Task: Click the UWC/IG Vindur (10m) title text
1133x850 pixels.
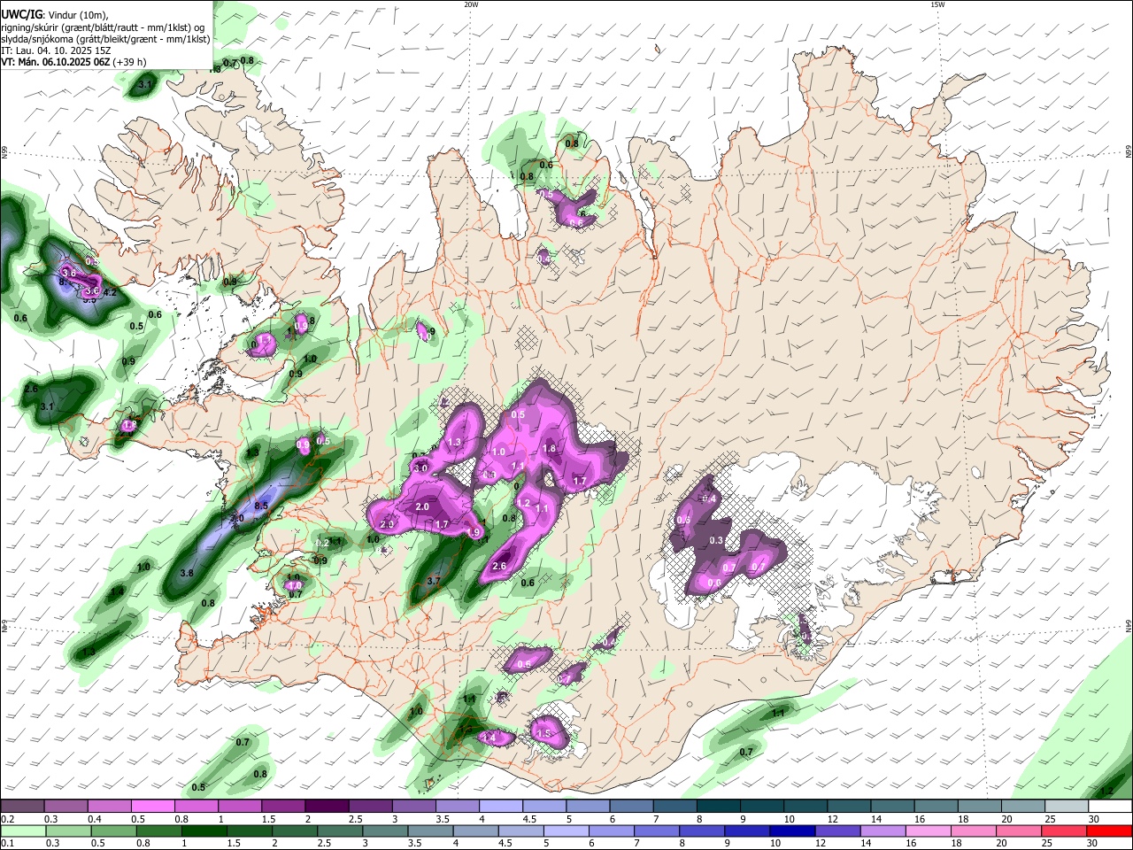Action: (55, 13)
